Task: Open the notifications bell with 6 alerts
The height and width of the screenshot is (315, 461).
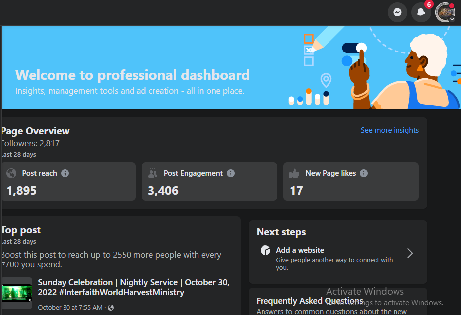Action: pyautogui.click(x=421, y=12)
